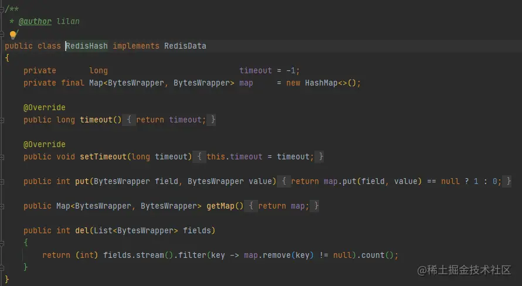Image resolution: width=522 pixels, height=286 pixels.
Task: Click the closing brace of the class
Action: 7,280
